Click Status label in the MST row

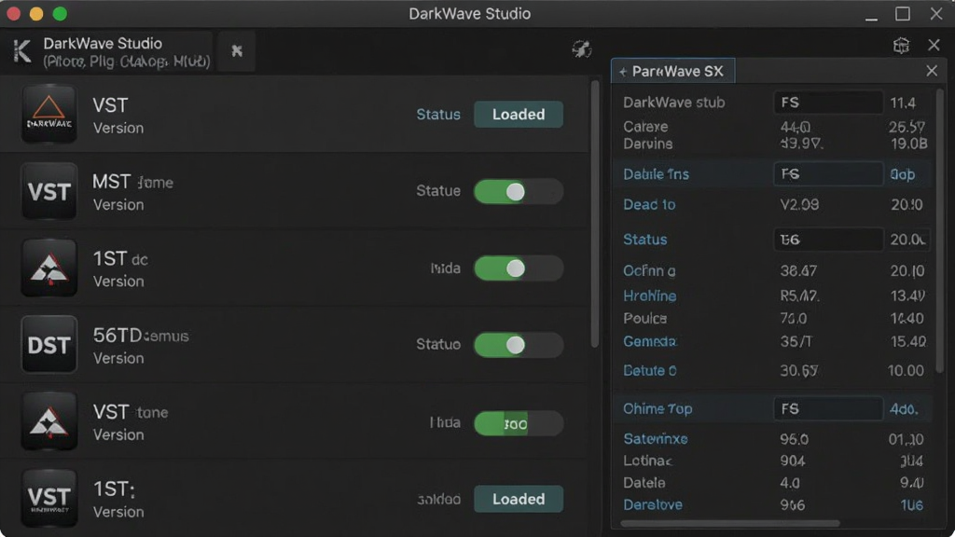[438, 191]
